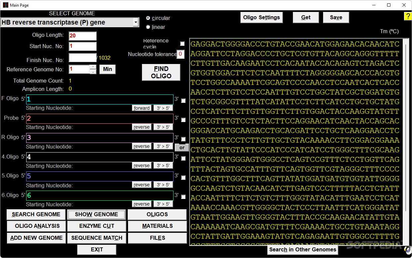Click the Start Nuc. No input field

pyautogui.click(x=83, y=46)
